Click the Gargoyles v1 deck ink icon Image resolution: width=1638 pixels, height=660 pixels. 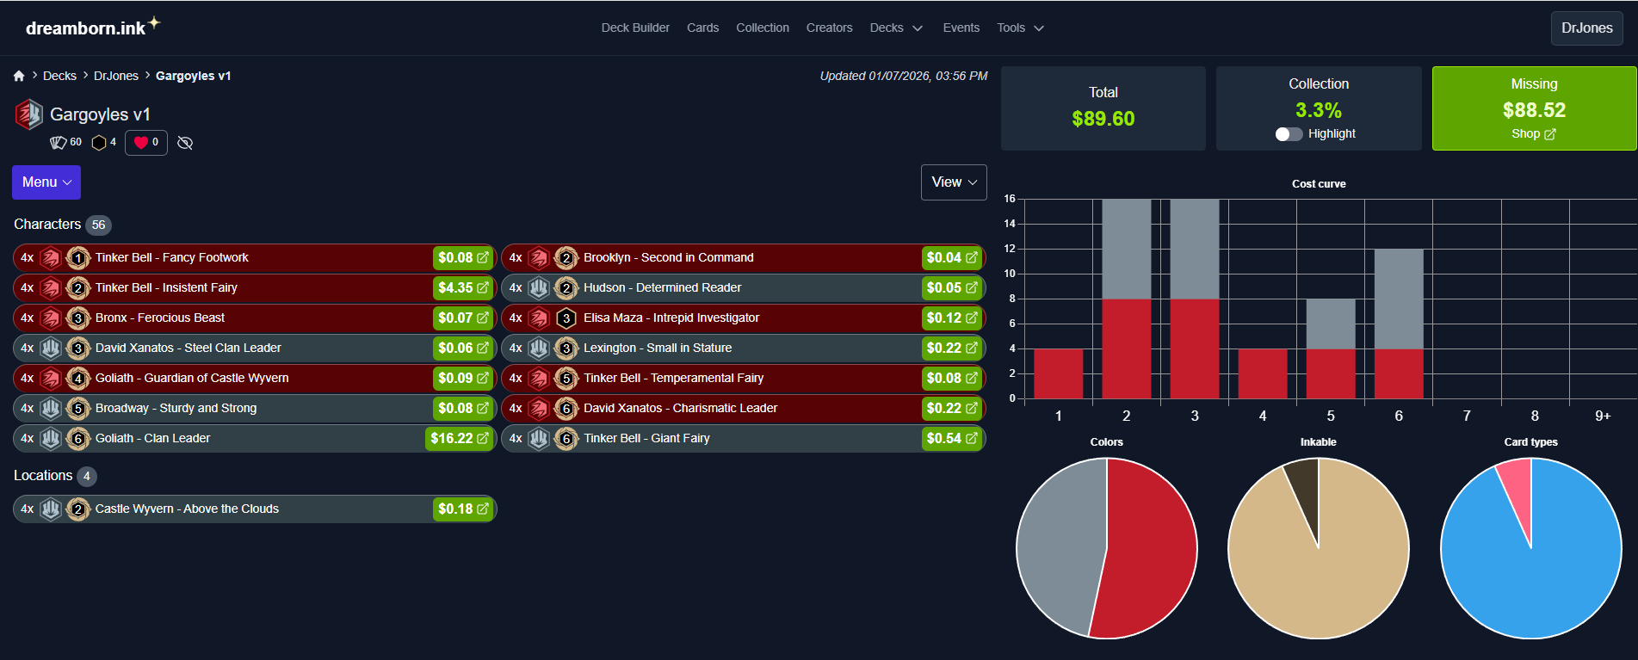[x=29, y=114]
